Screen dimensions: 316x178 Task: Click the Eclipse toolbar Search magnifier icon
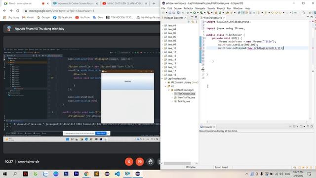click(304, 13)
